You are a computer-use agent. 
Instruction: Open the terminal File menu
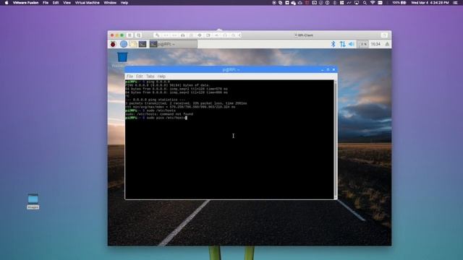click(129, 77)
